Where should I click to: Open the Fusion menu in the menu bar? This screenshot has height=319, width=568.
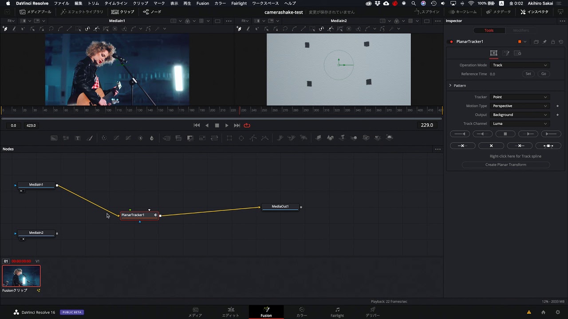pyautogui.click(x=203, y=3)
